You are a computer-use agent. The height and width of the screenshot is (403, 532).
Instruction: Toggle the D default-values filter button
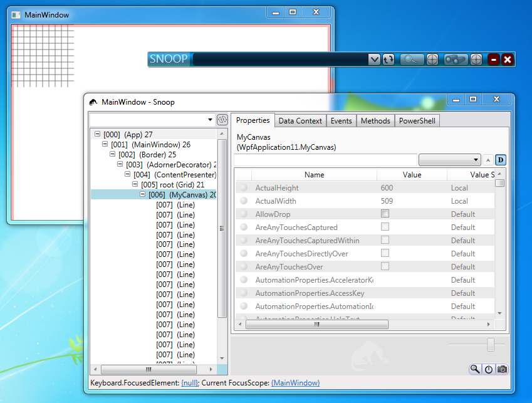(x=501, y=160)
